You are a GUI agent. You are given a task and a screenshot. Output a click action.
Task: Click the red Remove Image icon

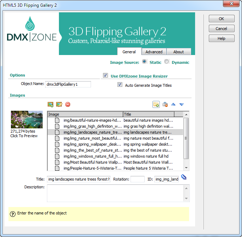coord(68,104)
